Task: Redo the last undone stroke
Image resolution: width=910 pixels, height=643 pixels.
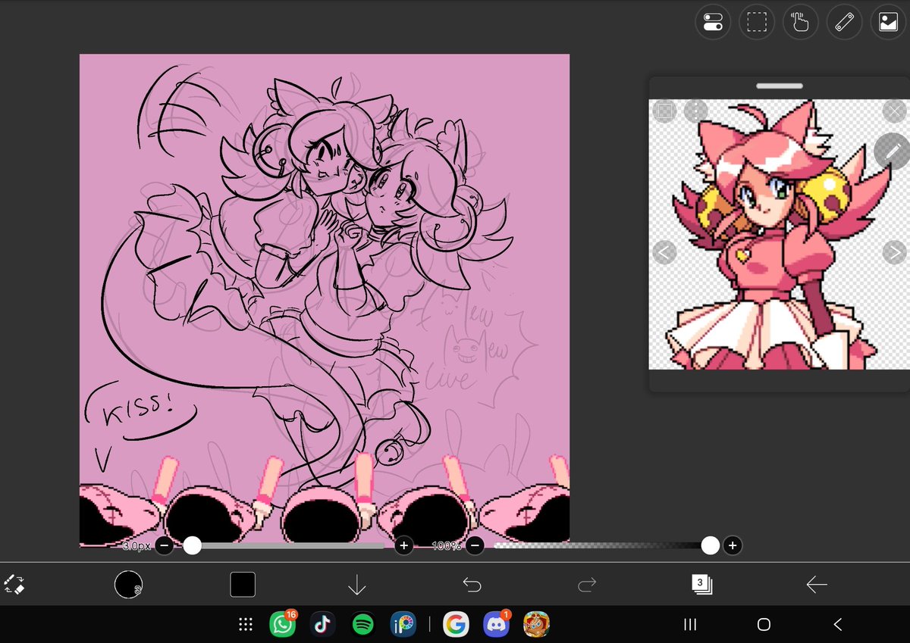Action: [587, 585]
